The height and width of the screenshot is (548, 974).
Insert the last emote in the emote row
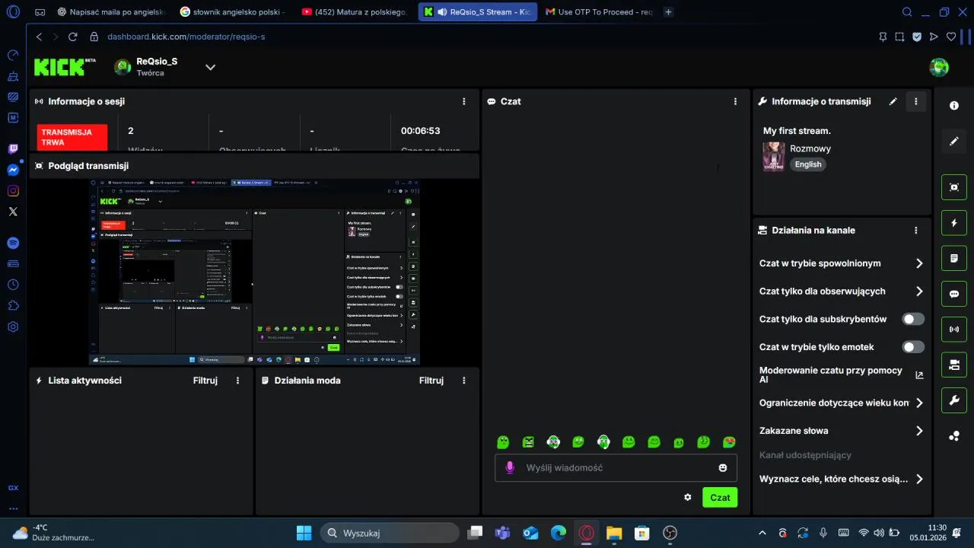click(729, 442)
